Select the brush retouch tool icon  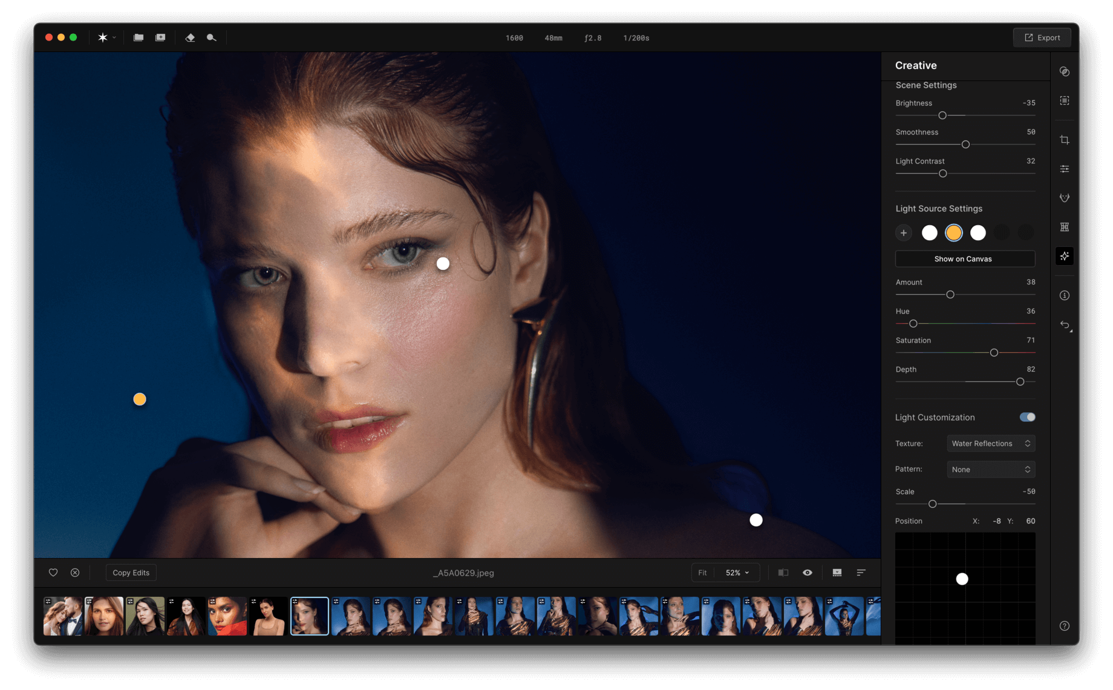point(211,38)
